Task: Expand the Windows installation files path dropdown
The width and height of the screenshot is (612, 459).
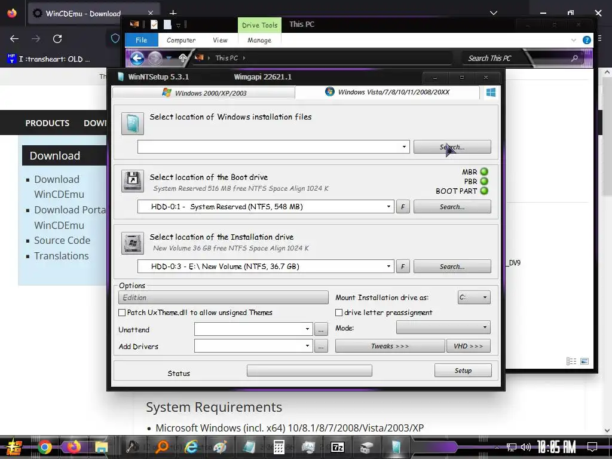Action: [x=404, y=147]
